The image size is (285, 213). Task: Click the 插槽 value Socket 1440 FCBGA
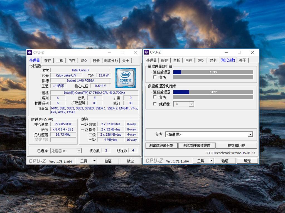click(80, 80)
